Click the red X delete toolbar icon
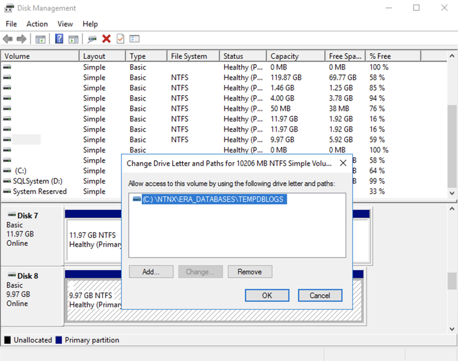This screenshot has width=458, height=361. point(106,39)
